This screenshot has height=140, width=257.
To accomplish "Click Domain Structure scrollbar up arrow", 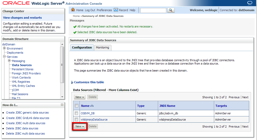I will click(62, 44).
